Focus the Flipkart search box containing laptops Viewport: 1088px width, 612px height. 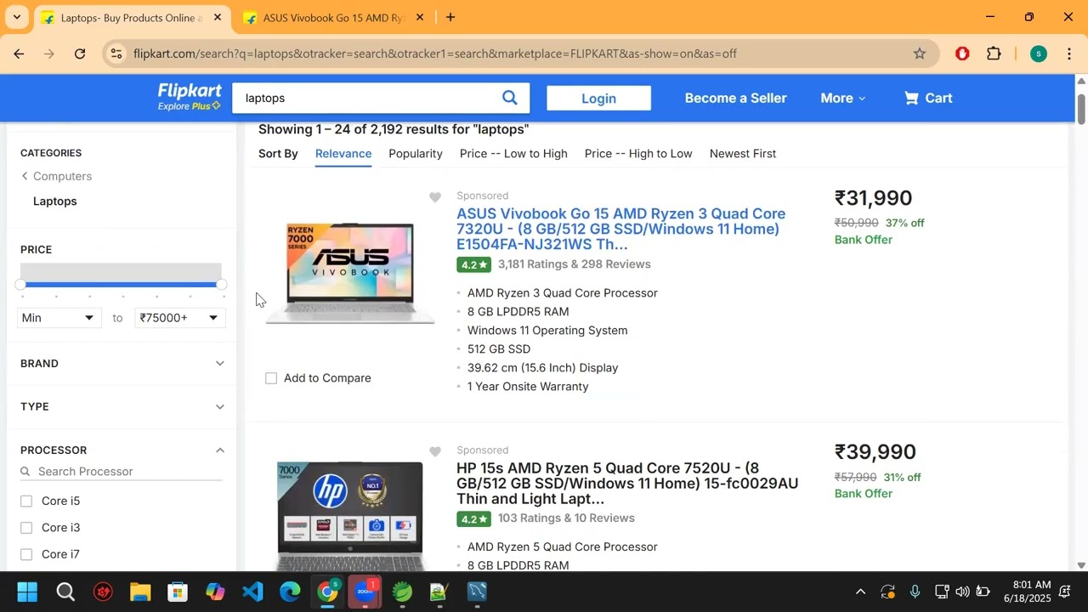[x=367, y=98]
